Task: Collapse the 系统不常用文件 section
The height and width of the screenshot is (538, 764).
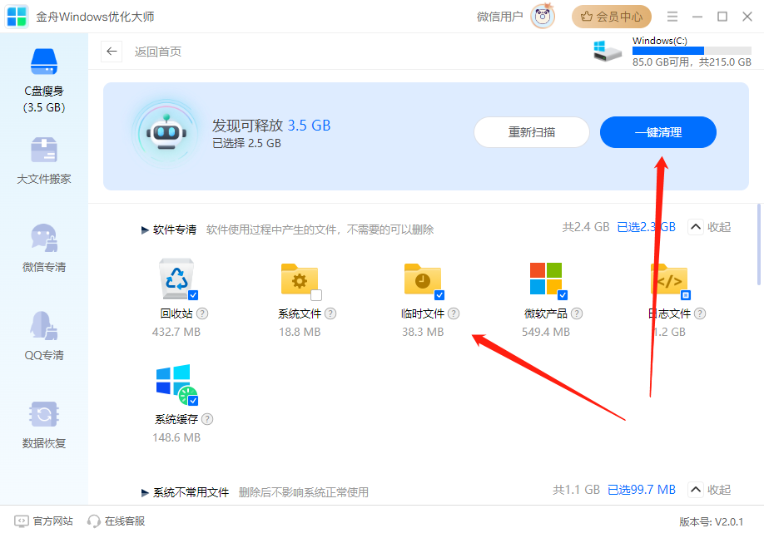Action: click(x=708, y=490)
